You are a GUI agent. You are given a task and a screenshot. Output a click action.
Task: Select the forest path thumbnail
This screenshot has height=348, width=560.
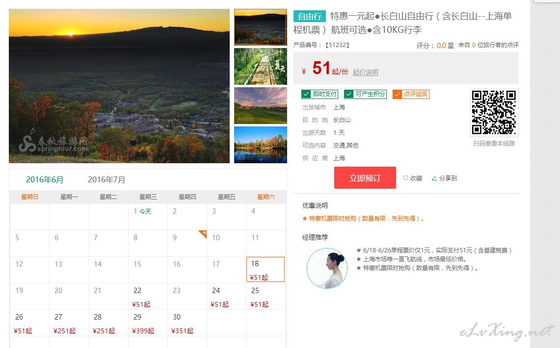coord(260,66)
